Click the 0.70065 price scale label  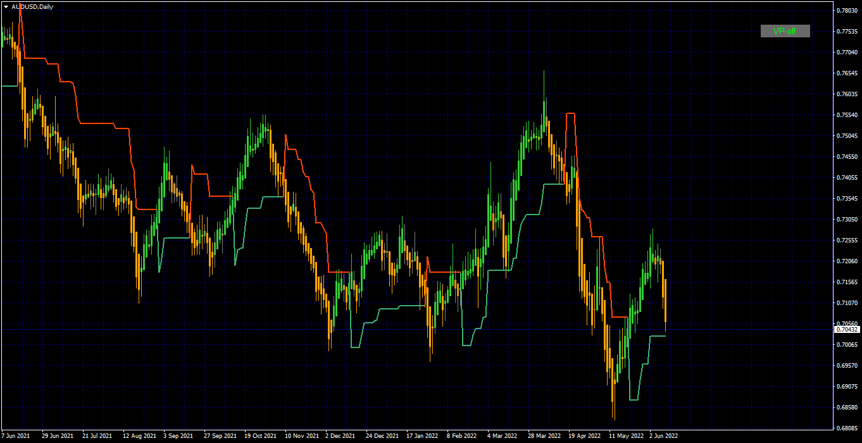(x=846, y=345)
